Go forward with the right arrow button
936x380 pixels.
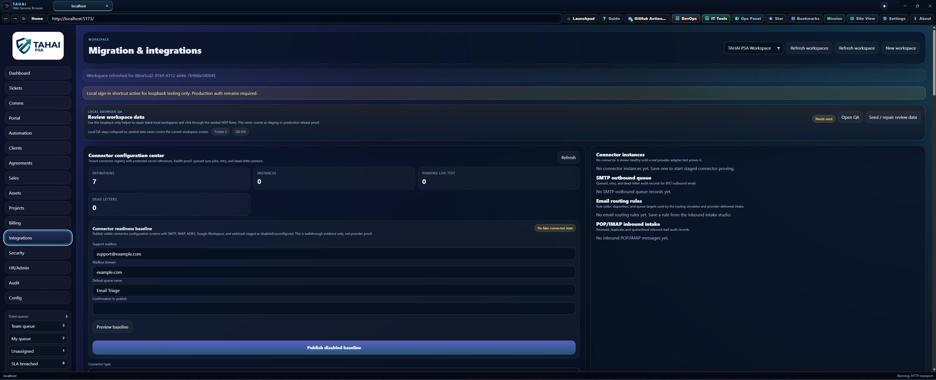click(14, 19)
